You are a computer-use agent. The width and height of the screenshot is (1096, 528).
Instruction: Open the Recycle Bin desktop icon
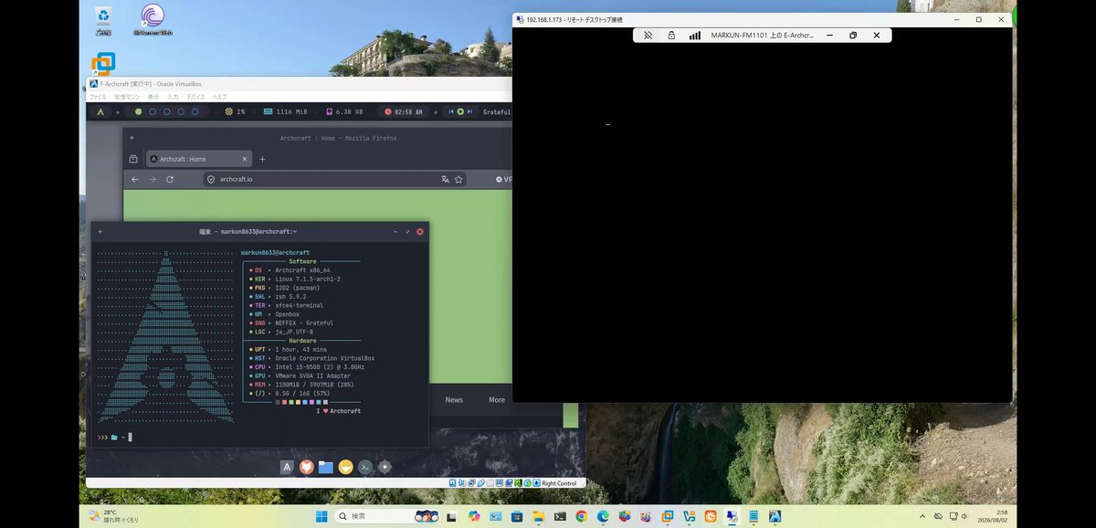(103, 19)
